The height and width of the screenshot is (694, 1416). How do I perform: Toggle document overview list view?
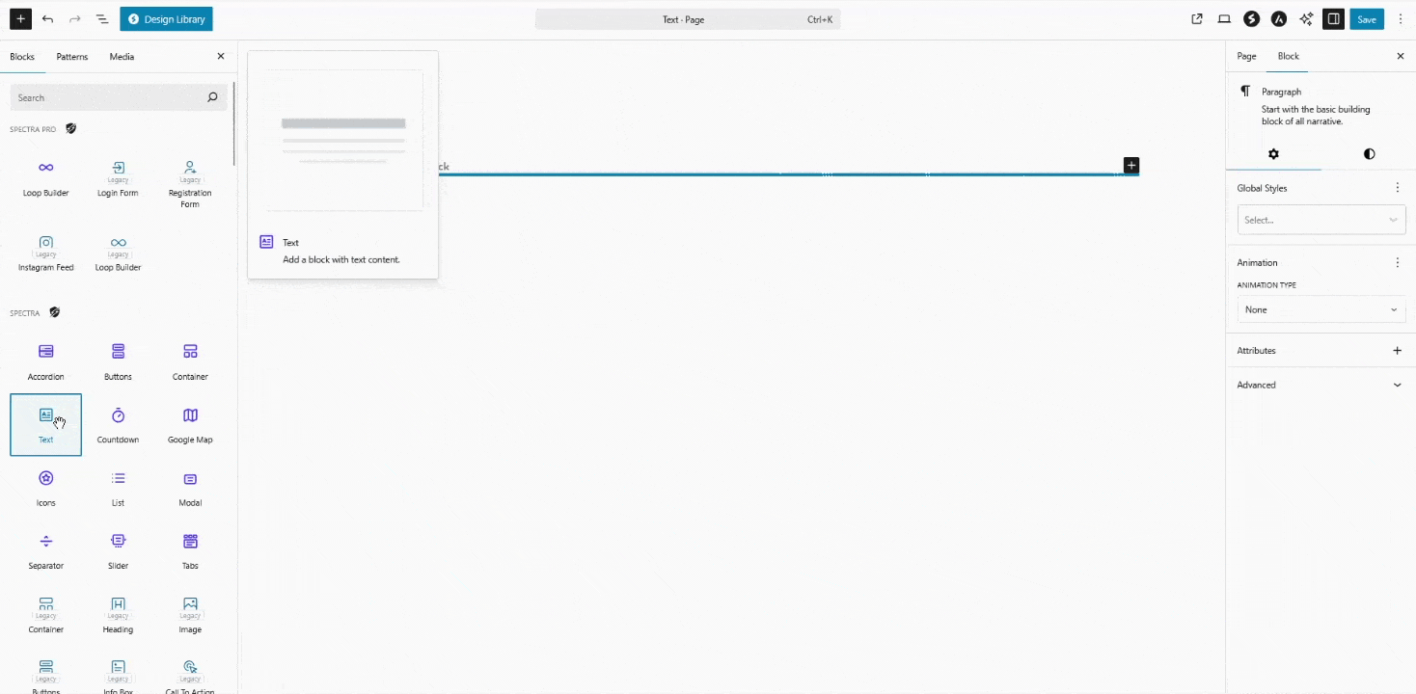point(102,19)
